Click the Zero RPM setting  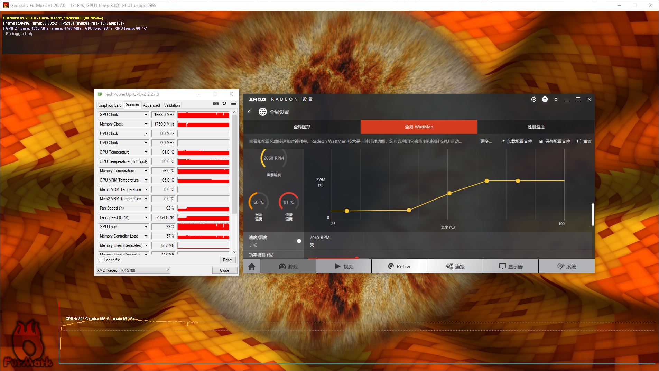(x=320, y=241)
